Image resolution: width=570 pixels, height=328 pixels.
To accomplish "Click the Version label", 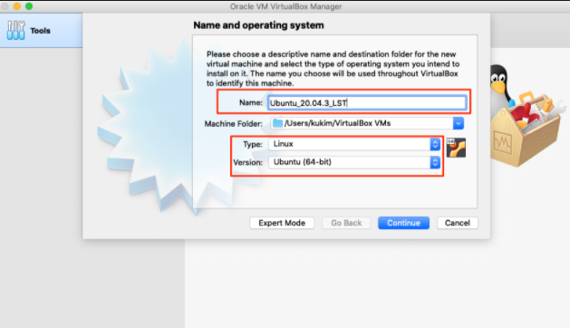I will click(248, 162).
